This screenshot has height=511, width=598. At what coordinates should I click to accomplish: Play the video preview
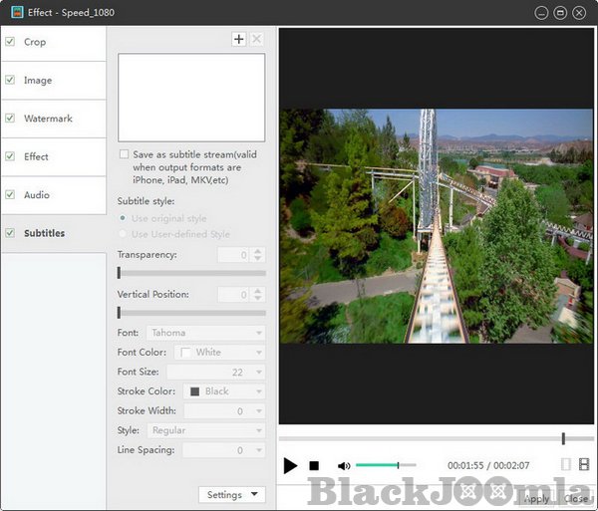point(290,465)
